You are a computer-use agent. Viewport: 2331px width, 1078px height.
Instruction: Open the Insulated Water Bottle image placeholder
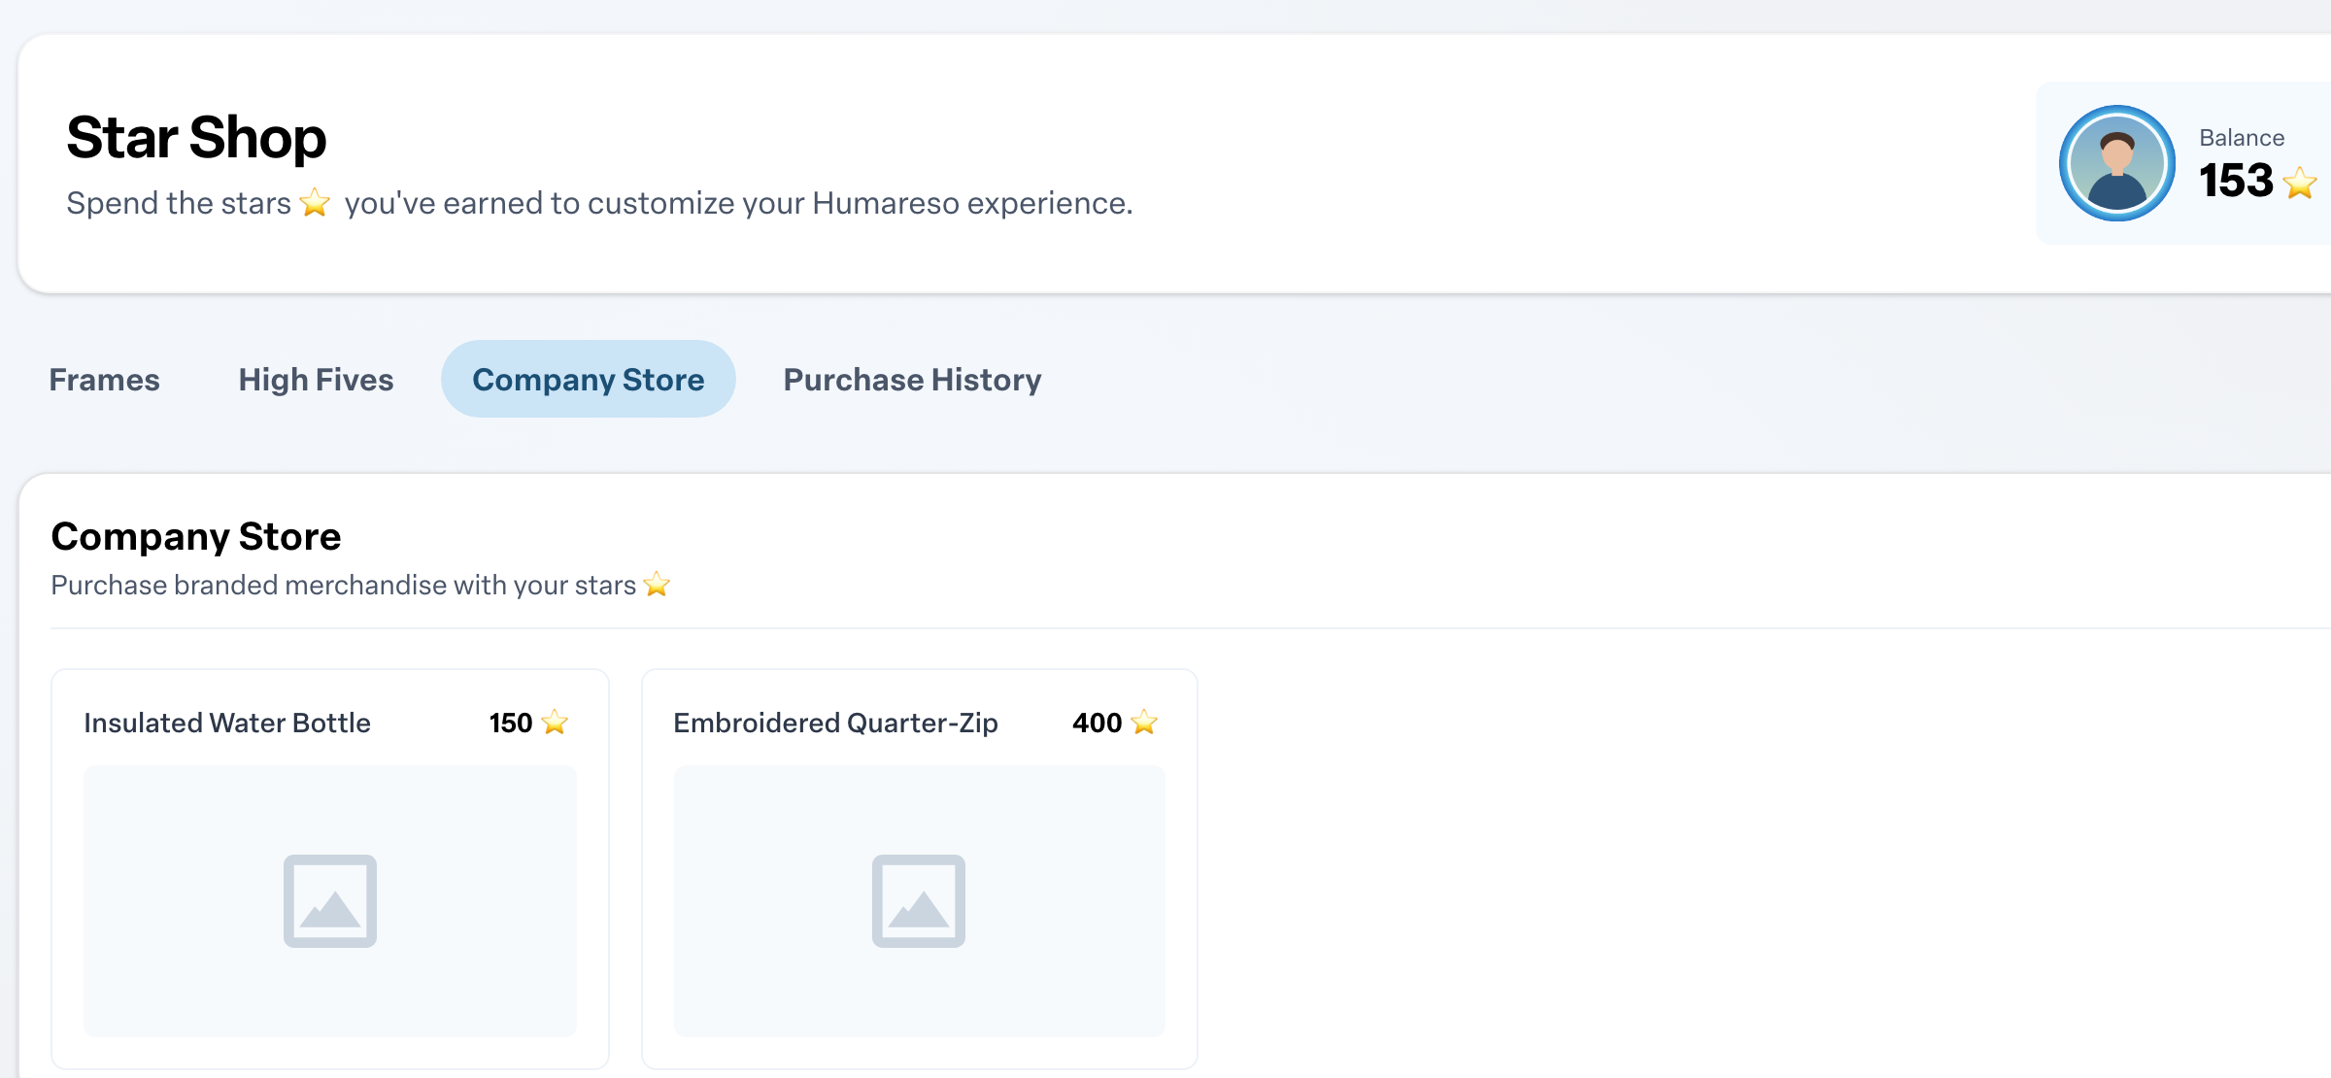pos(330,900)
